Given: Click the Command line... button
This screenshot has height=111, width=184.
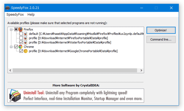Looking at the screenshot, I should (x=161, y=40).
